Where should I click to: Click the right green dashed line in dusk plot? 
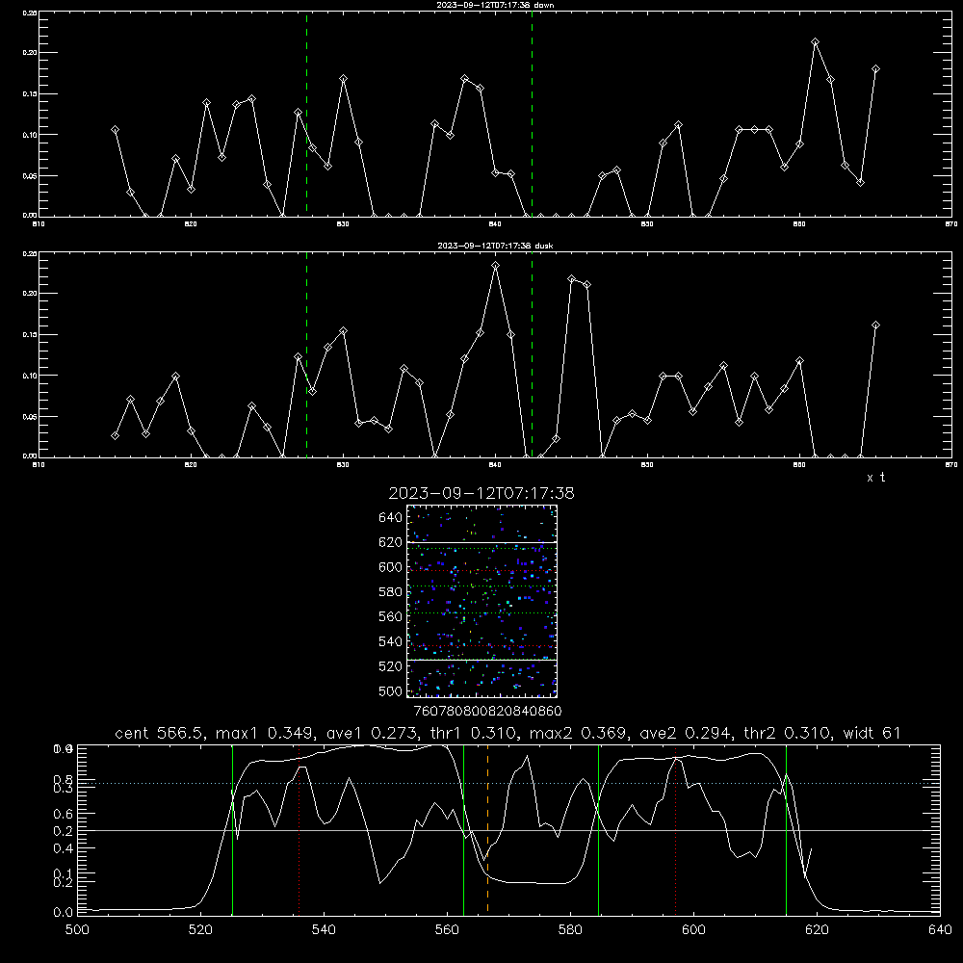pyautogui.click(x=532, y=354)
